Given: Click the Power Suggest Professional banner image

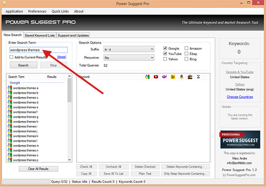Looking at the screenshot, I should 240,140.
